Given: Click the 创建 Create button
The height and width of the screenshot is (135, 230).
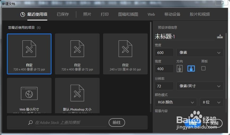Looking at the screenshot, I should tap(193, 123).
